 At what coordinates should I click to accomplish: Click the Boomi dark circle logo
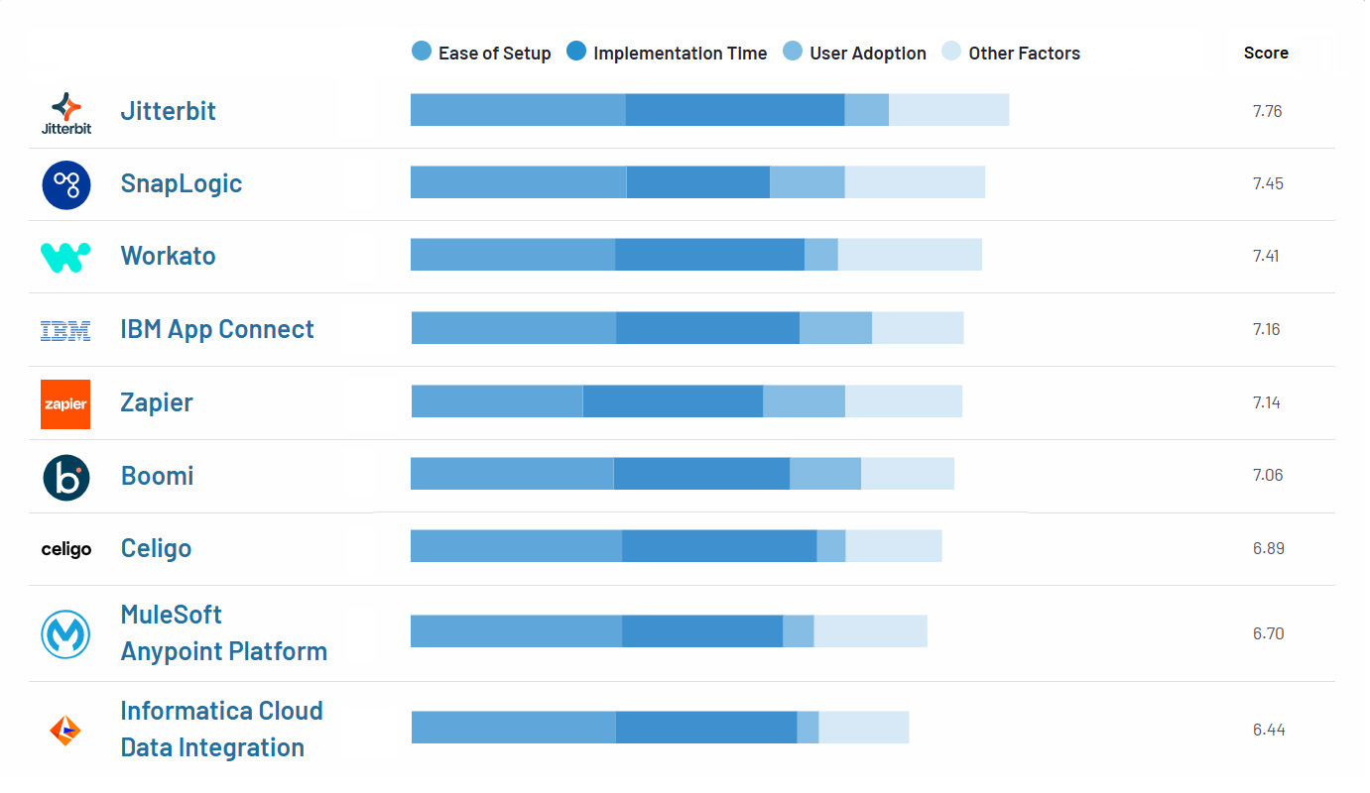[65, 477]
